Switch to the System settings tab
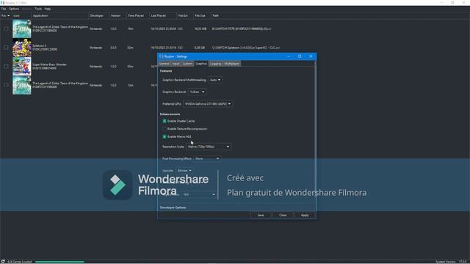Screen dimensions: 470x264 (x=187, y=64)
